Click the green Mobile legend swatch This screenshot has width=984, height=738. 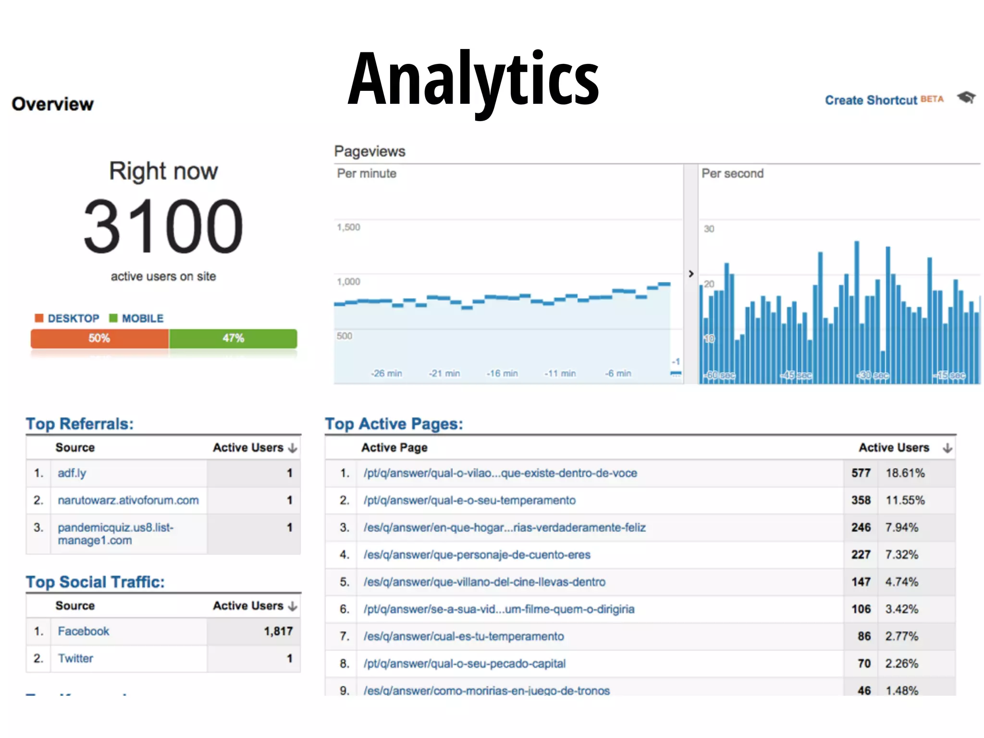pos(113,318)
